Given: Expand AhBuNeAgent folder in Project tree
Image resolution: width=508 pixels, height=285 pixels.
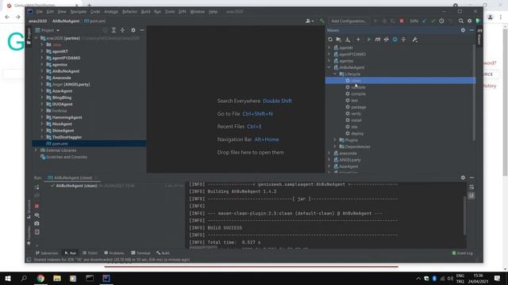Looking at the screenshot, I should click(x=42, y=71).
